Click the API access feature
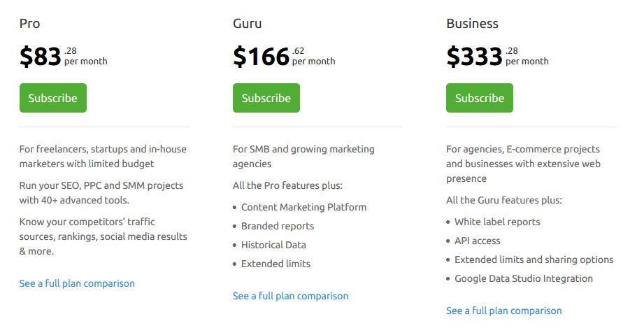This screenshot has height=328, width=637. tap(478, 241)
